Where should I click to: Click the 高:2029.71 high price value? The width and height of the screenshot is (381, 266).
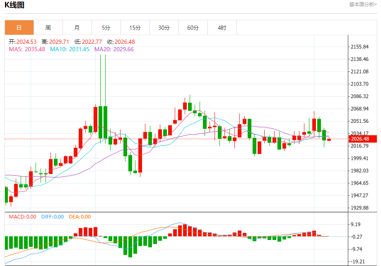[55, 42]
